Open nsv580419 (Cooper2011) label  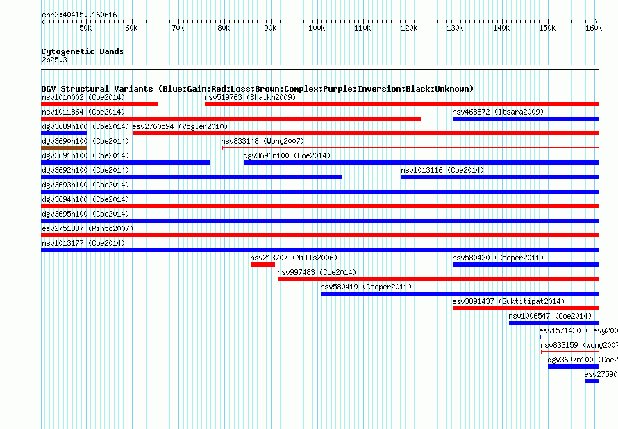point(366,287)
